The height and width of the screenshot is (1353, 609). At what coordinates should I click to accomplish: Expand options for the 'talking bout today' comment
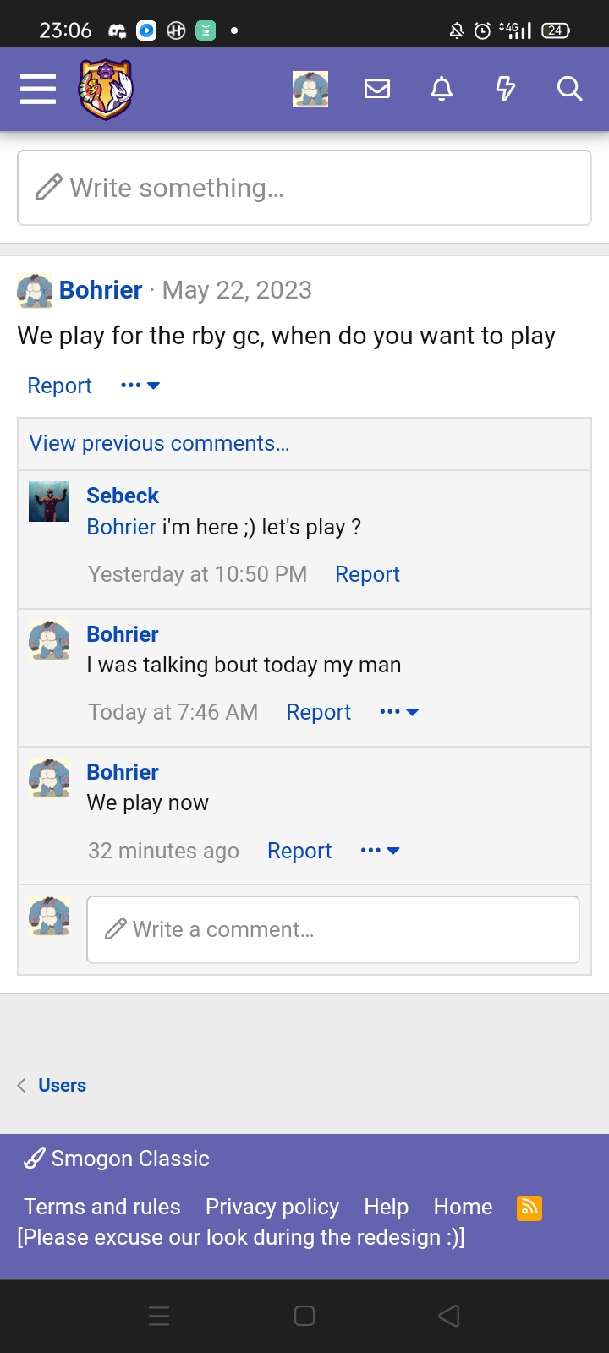[399, 712]
